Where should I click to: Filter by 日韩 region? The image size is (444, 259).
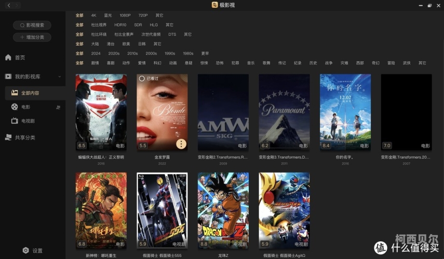coord(142,44)
